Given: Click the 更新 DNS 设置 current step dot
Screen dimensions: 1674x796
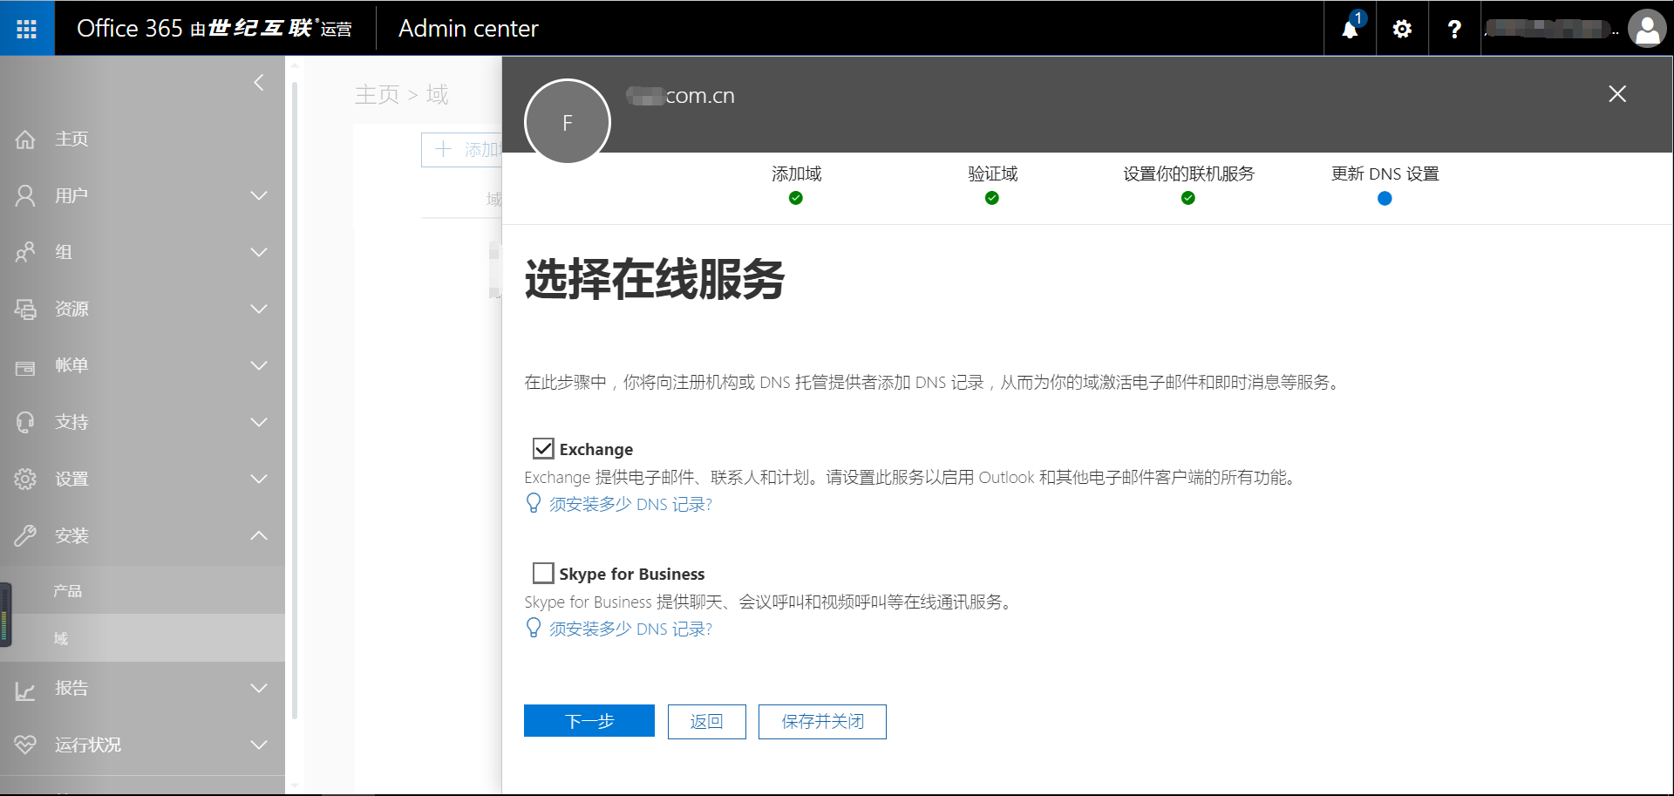Looking at the screenshot, I should pos(1385,199).
